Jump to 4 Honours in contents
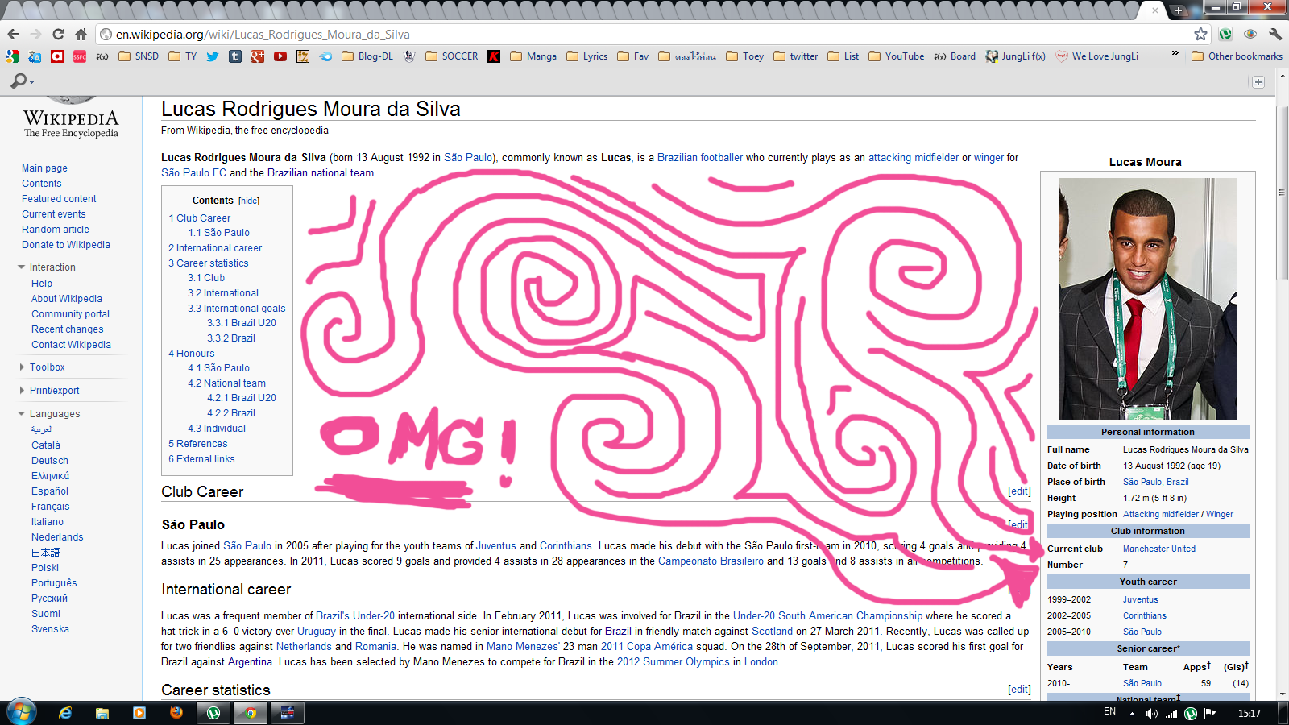This screenshot has height=725, width=1289. click(x=192, y=354)
